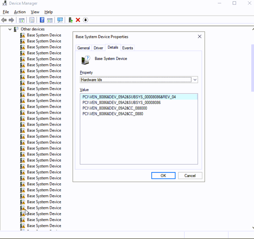254x239 pixels.
Task: Close the Device Manager window
Action: pos(250,3)
